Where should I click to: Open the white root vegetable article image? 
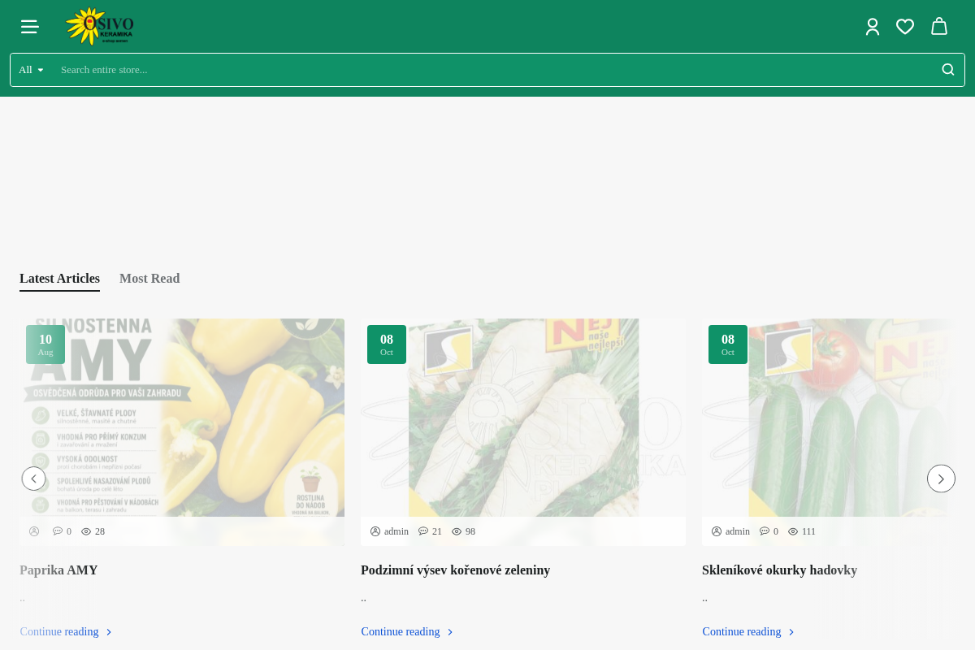point(523,418)
